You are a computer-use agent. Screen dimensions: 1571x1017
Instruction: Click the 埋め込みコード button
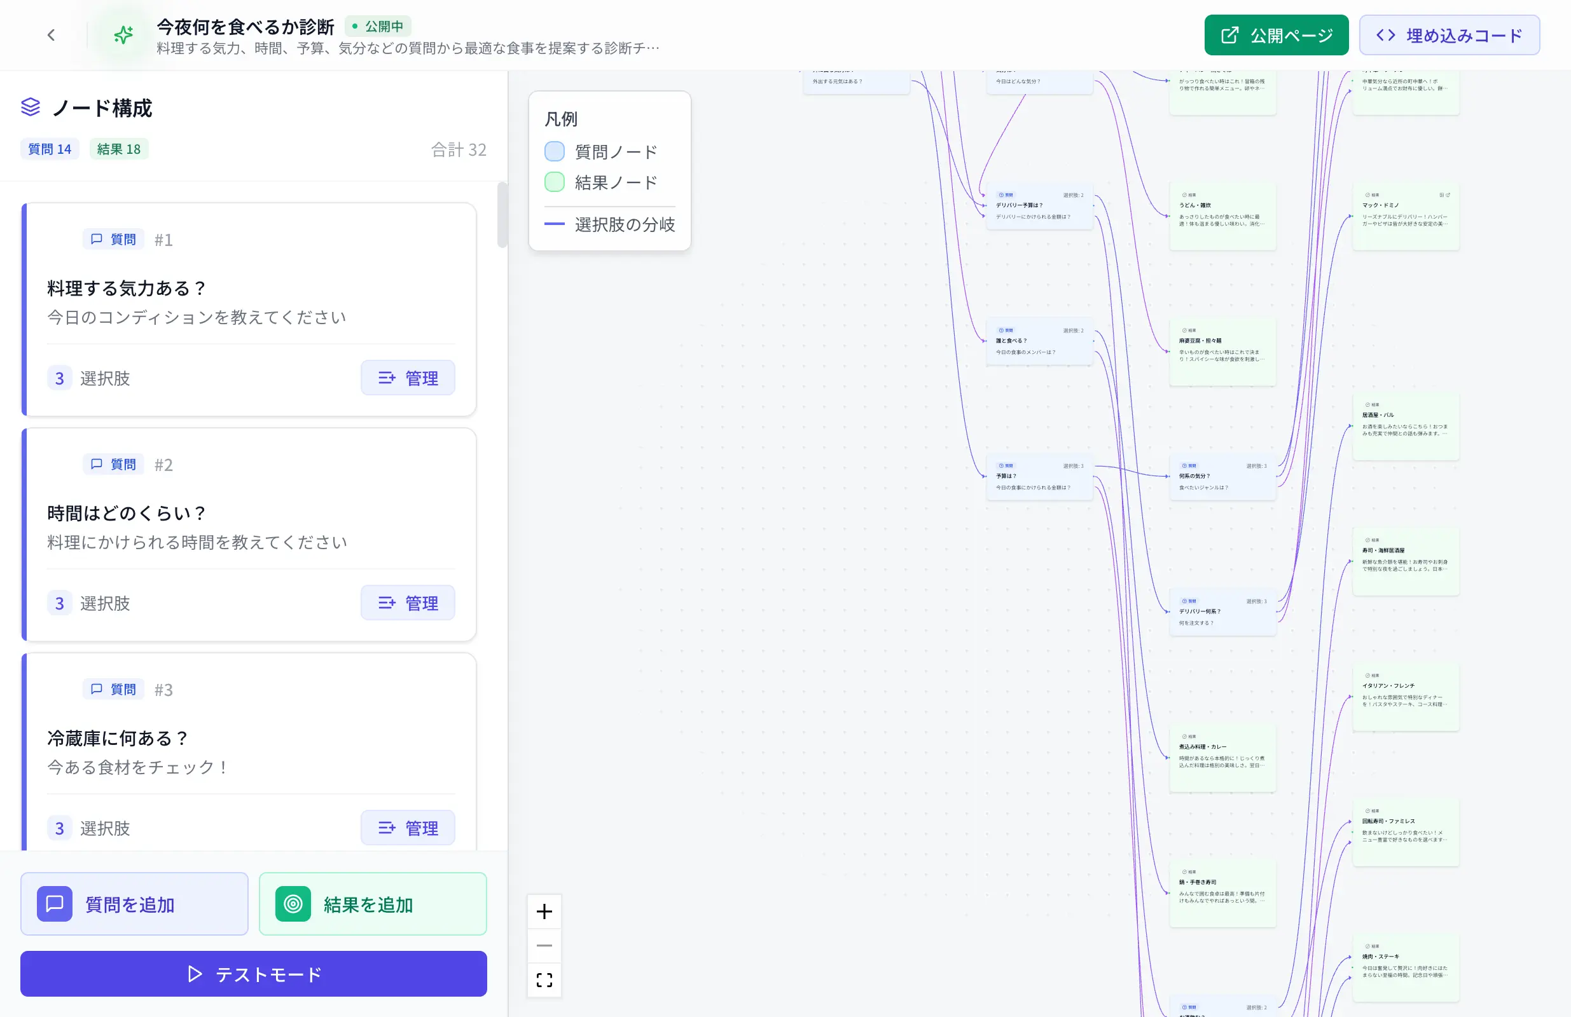tap(1450, 35)
